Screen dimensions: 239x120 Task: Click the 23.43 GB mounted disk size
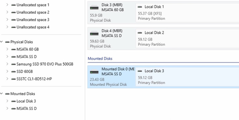pyautogui.click(x=97, y=79)
